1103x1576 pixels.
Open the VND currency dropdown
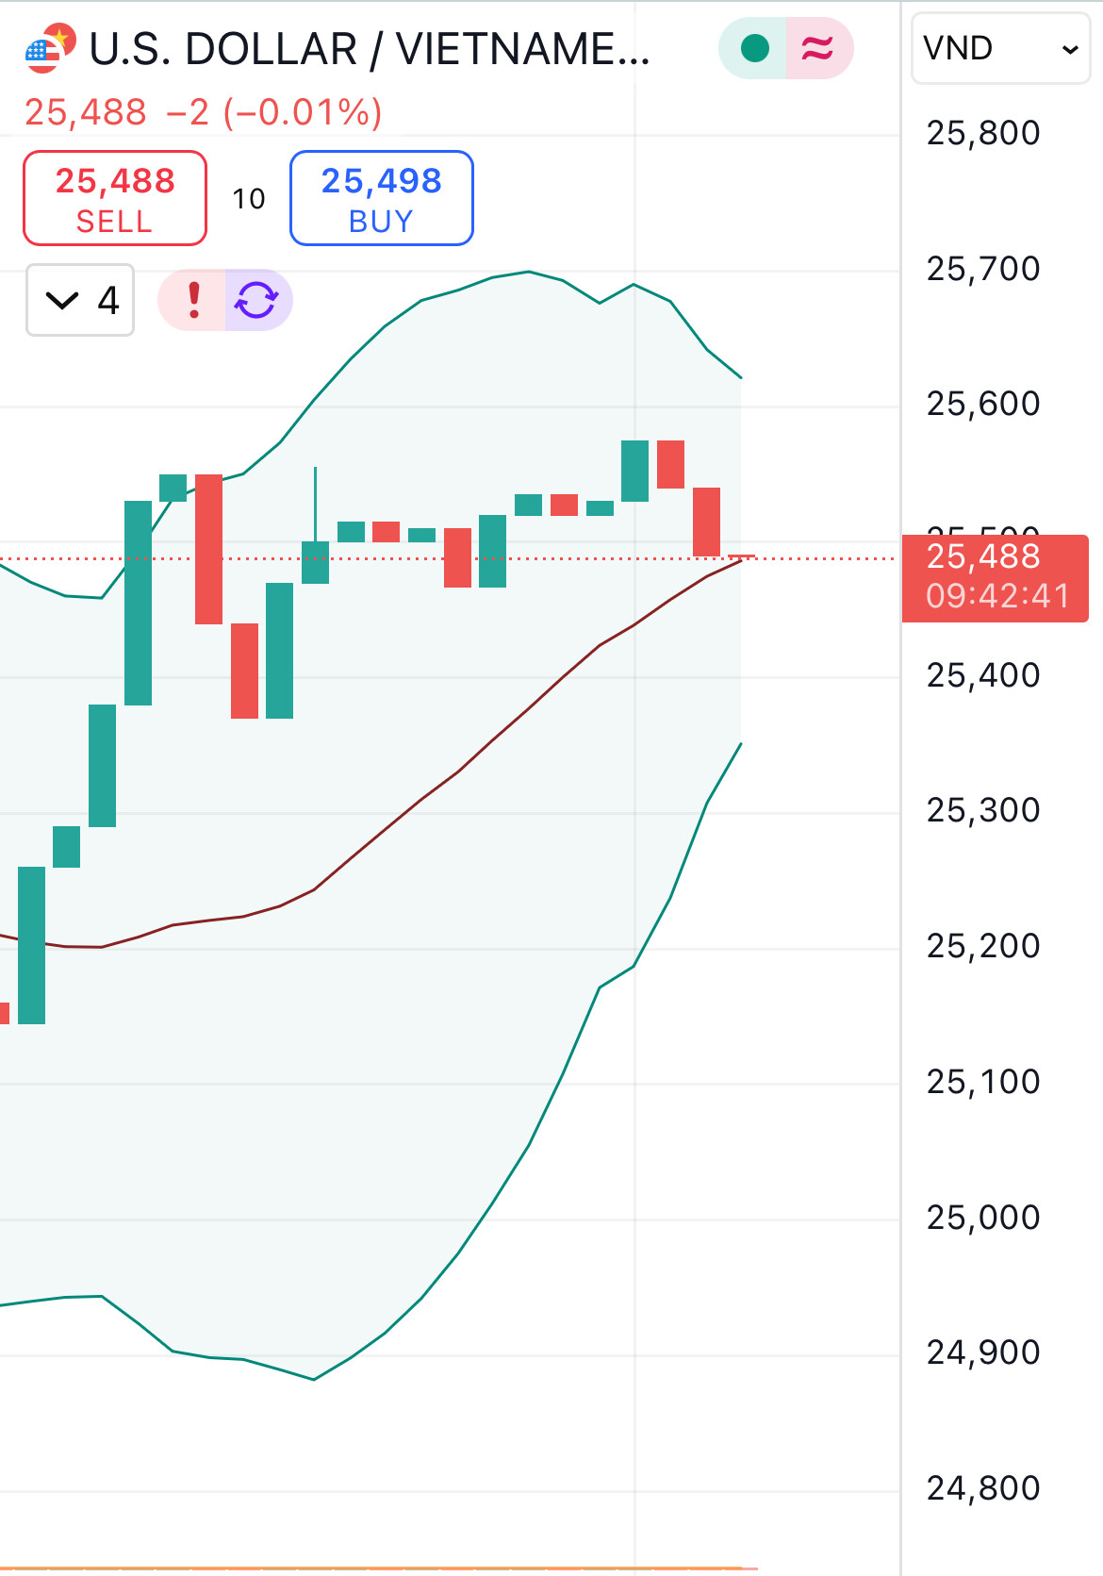pyautogui.click(x=1000, y=49)
